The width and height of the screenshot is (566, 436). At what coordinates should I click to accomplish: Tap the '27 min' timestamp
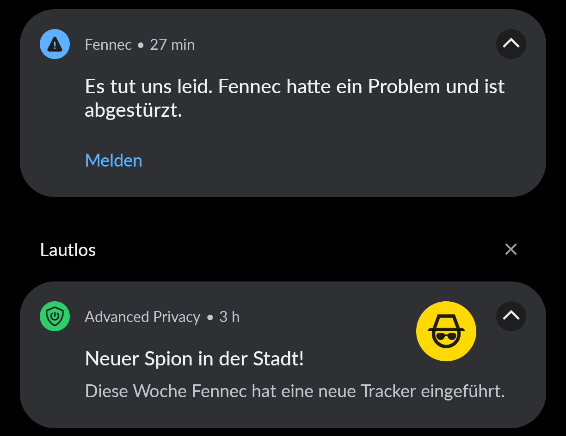(172, 45)
